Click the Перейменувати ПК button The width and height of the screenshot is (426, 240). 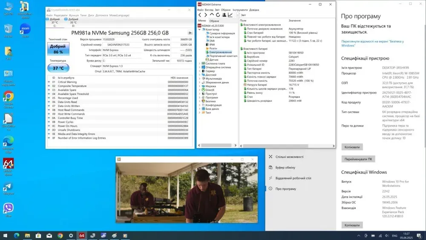pyautogui.click(x=358, y=159)
